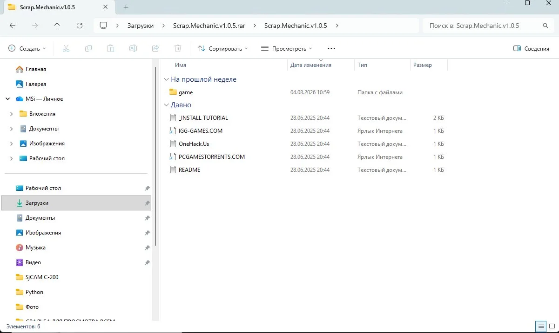Viewport: 559px width, 333px height.
Task: Sort by Дата изменения column header
Action: [311, 65]
